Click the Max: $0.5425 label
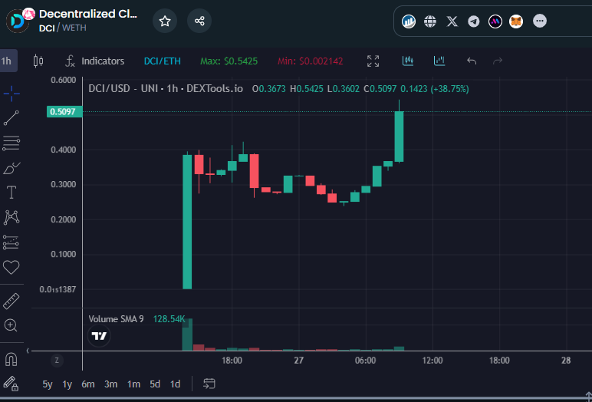The image size is (592, 402). [x=229, y=61]
